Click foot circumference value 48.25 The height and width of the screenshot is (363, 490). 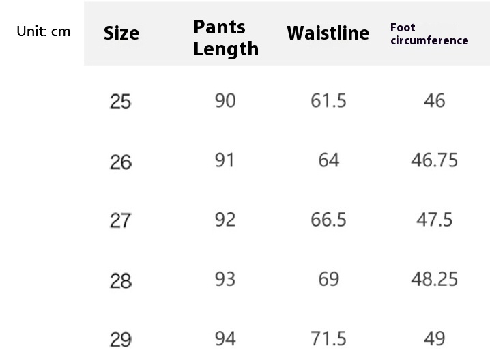[434, 279]
